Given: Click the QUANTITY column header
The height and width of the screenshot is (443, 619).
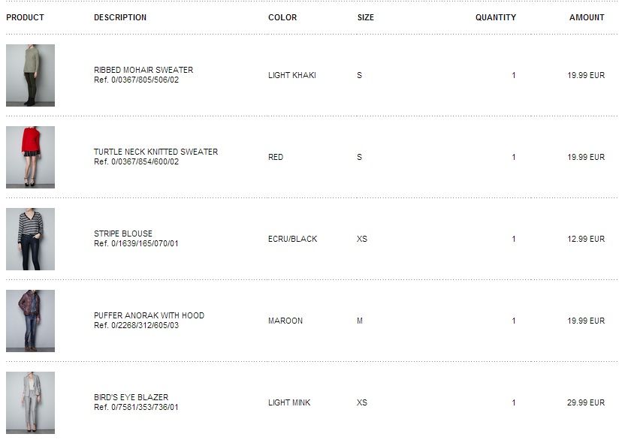Looking at the screenshot, I should tap(495, 17).
